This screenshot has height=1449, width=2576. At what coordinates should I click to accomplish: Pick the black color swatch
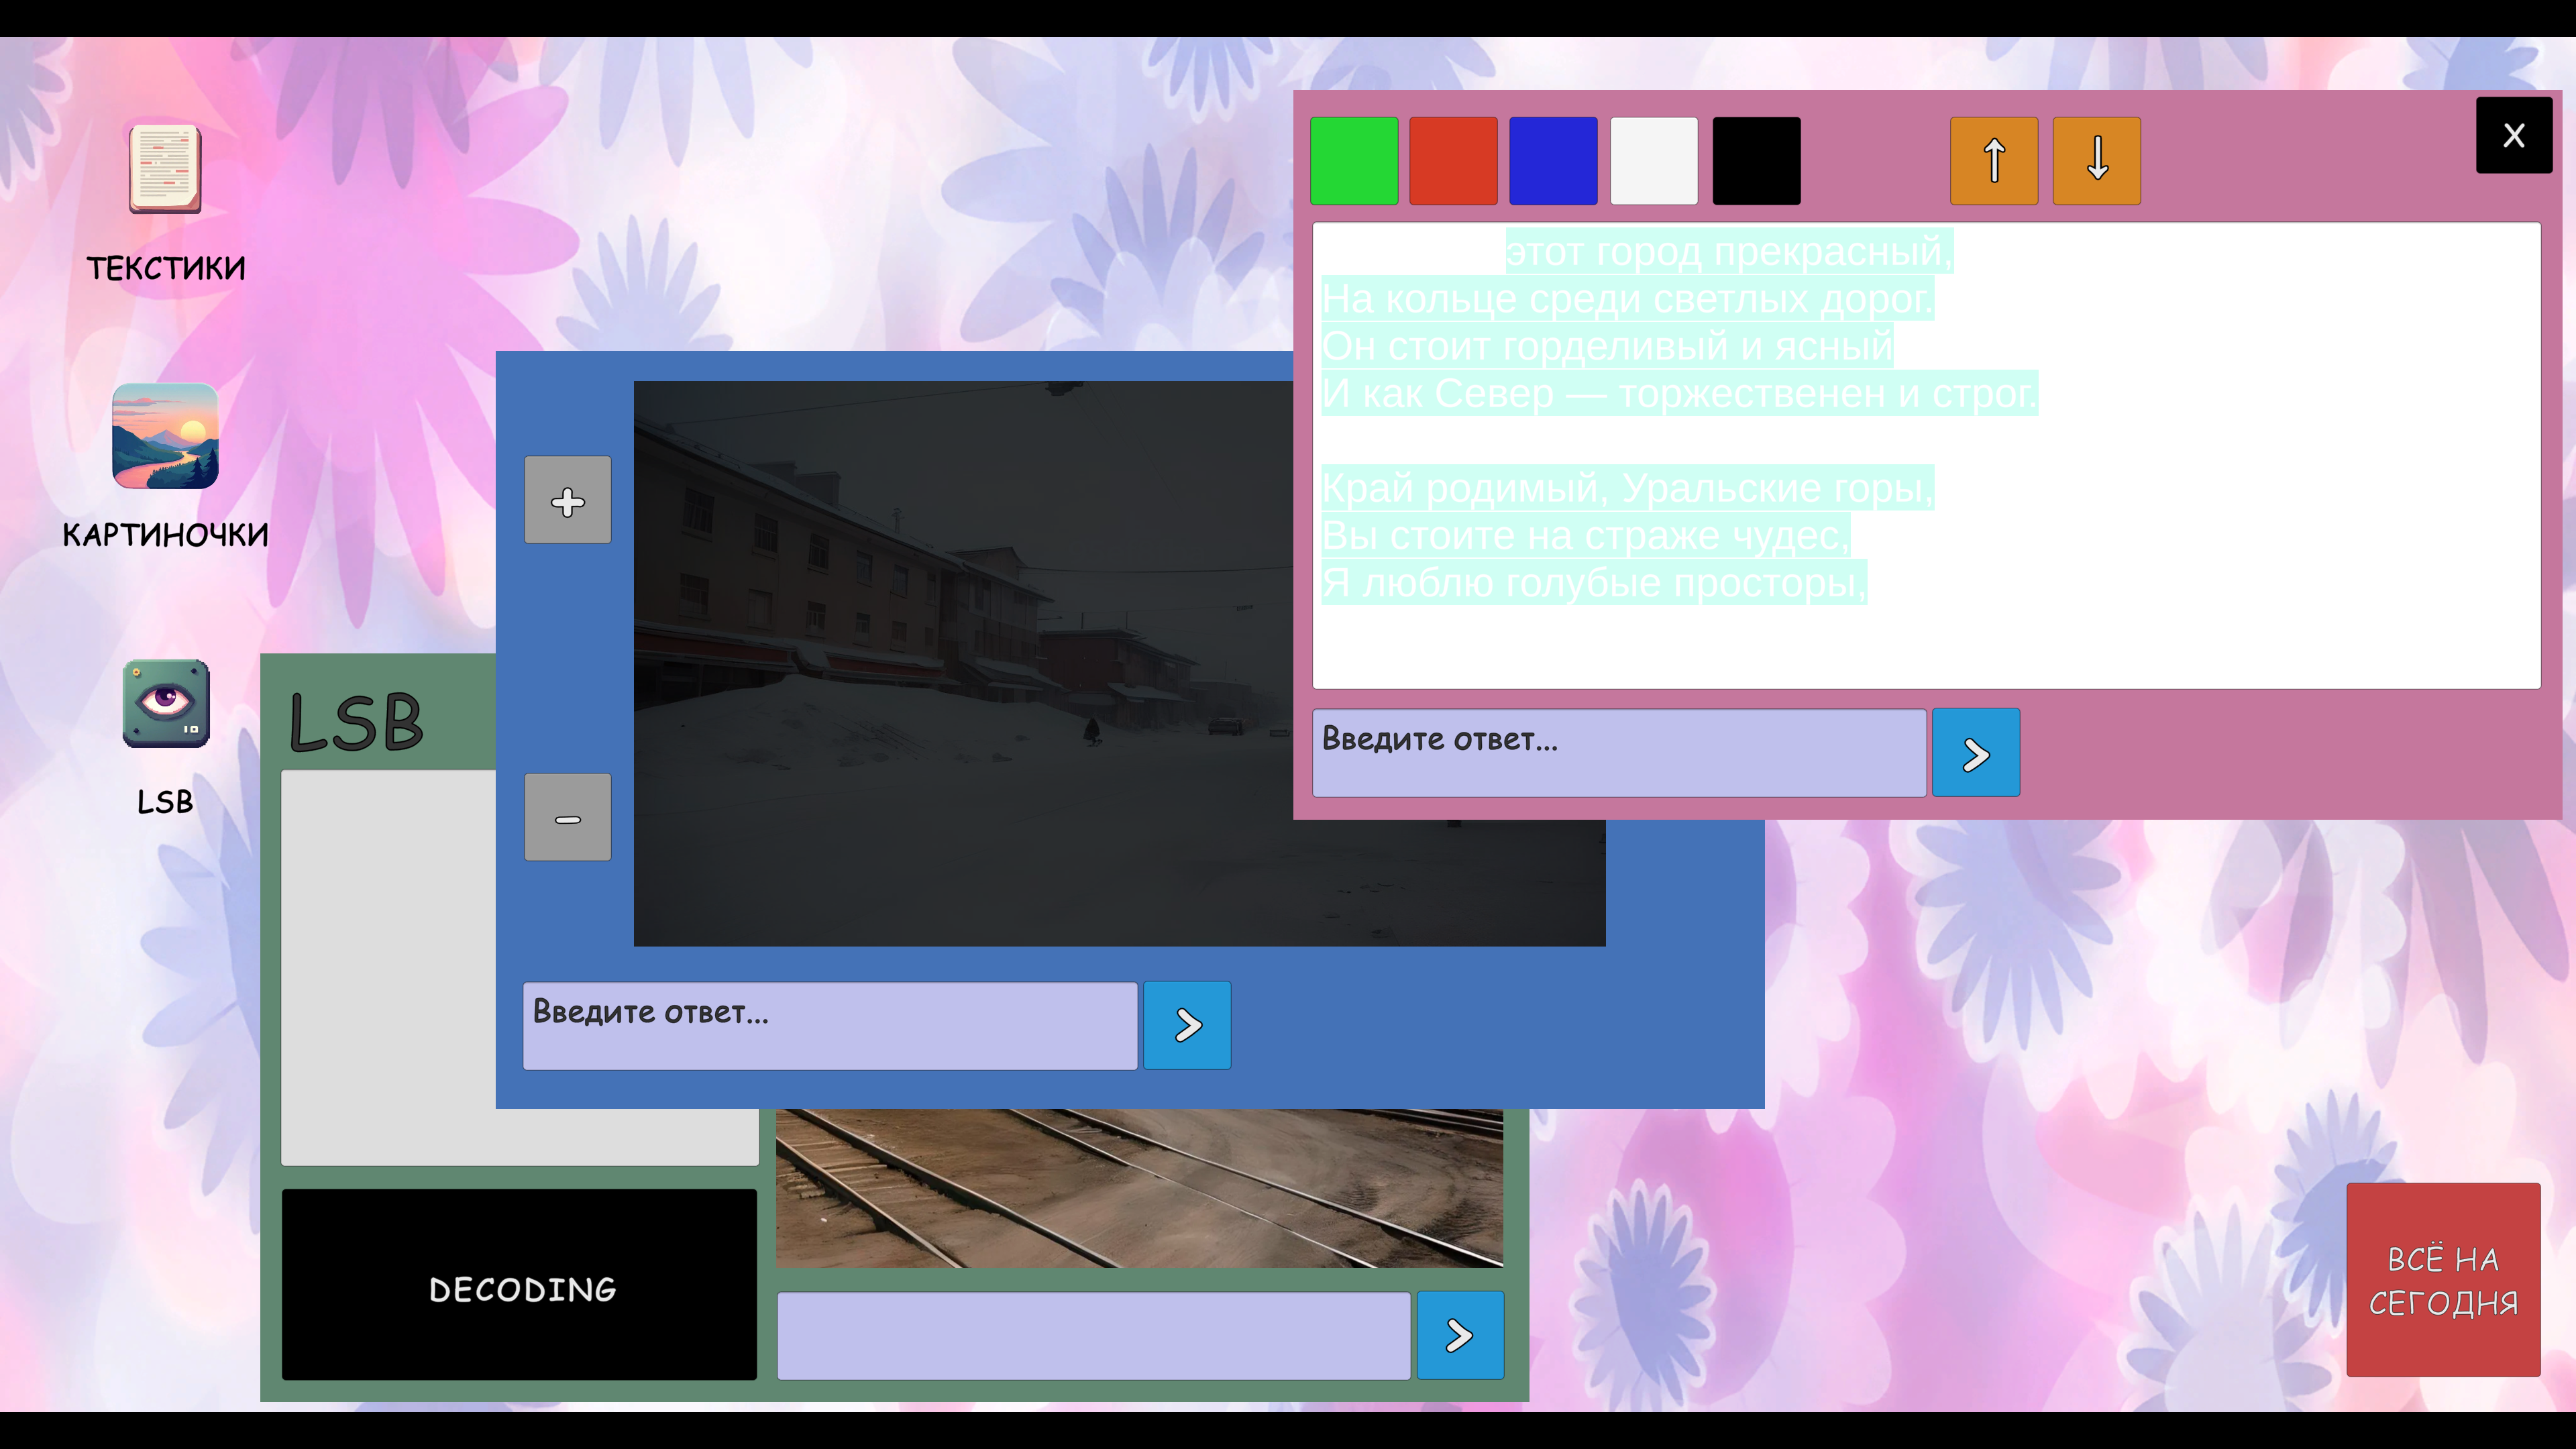pyautogui.click(x=1756, y=161)
